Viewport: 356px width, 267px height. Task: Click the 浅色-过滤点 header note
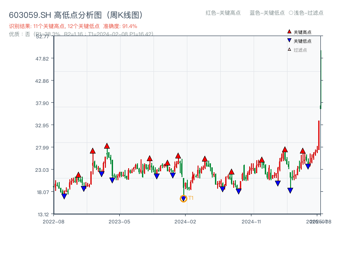pos(306,13)
